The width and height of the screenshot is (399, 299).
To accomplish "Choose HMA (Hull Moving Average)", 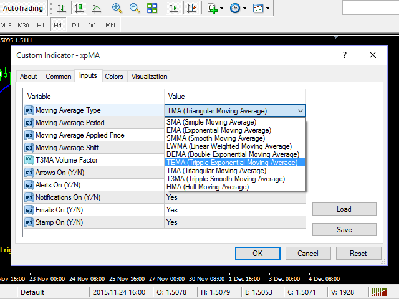I will pyautogui.click(x=236, y=187).
